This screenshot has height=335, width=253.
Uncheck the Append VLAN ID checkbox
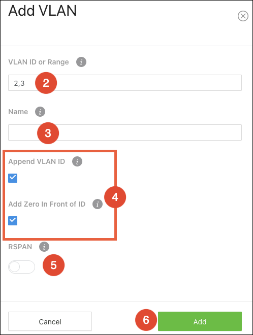pyautogui.click(x=13, y=178)
